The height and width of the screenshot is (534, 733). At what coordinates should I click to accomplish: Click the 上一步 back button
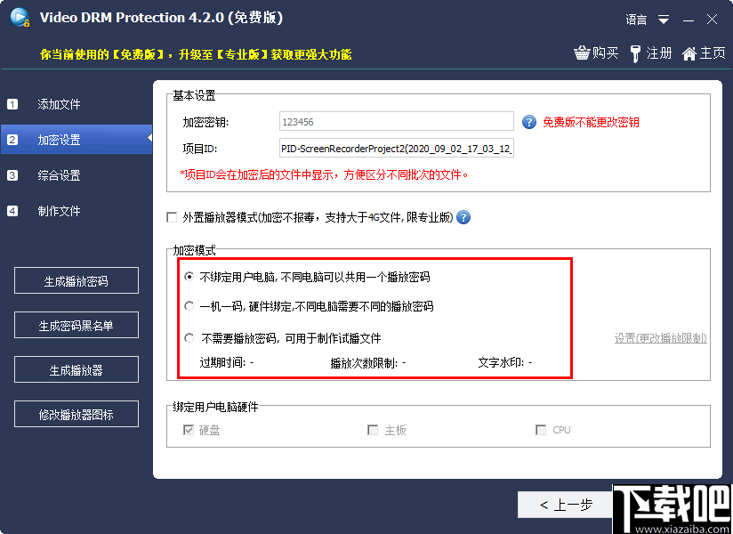(x=566, y=504)
